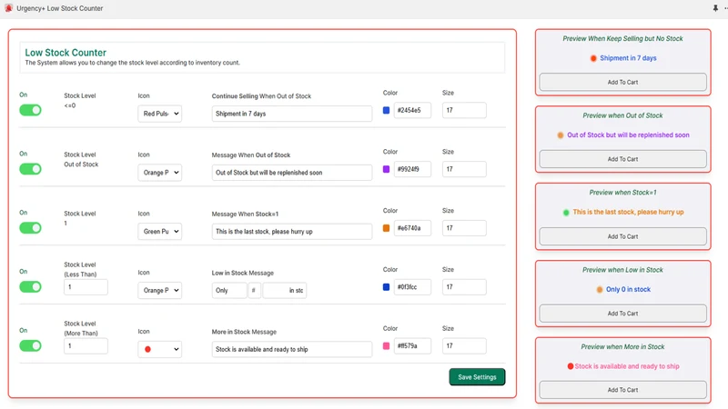
Task: Click the 'Preview when Low in Stock' title
Action: pos(622,270)
